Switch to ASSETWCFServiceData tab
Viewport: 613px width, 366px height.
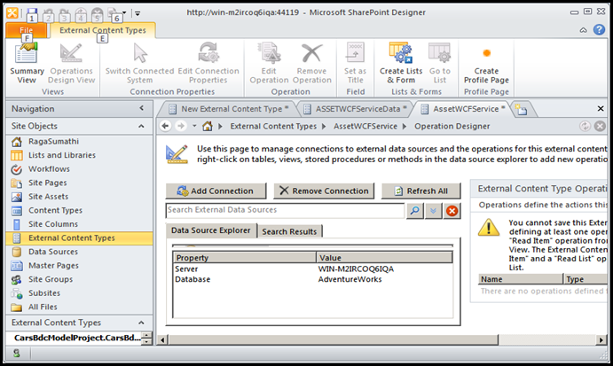coord(356,109)
